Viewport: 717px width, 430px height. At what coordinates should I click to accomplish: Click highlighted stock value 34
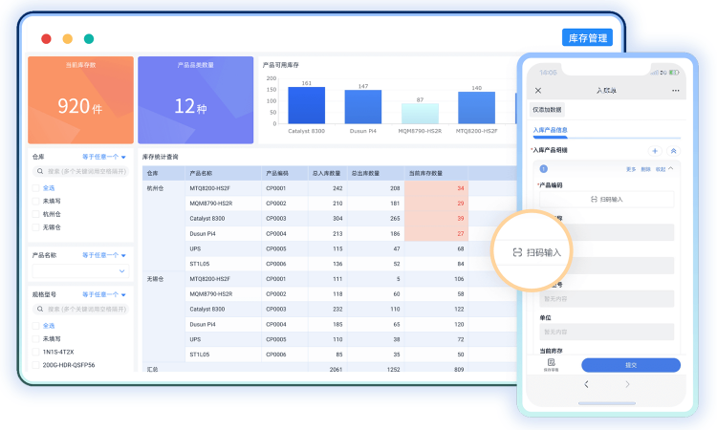pyautogui.click(x=436, y=188)
